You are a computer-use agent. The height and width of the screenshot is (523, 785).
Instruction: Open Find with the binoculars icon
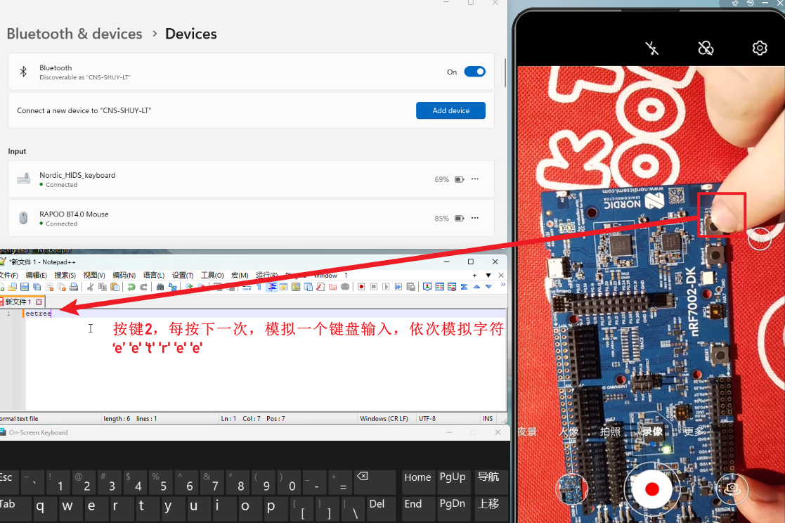pos(160,287)
